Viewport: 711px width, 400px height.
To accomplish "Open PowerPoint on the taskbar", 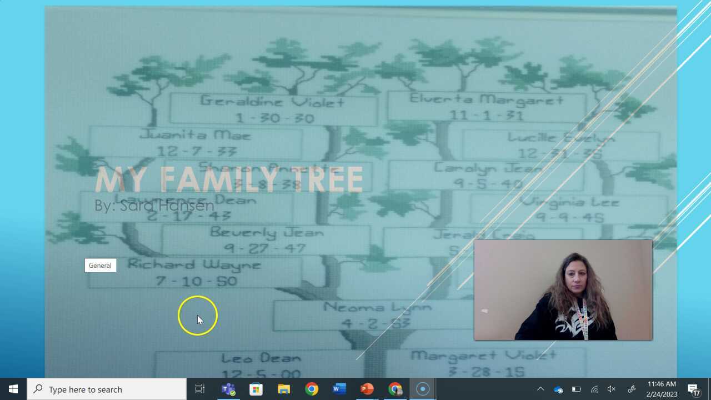I will click(x=367, y=389).
